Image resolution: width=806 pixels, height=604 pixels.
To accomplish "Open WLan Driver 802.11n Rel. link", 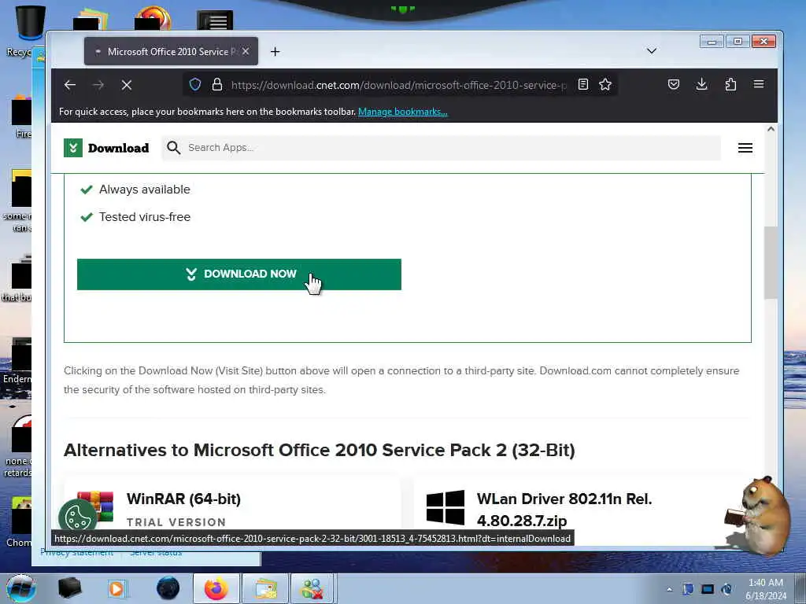I will click(564, 510).
